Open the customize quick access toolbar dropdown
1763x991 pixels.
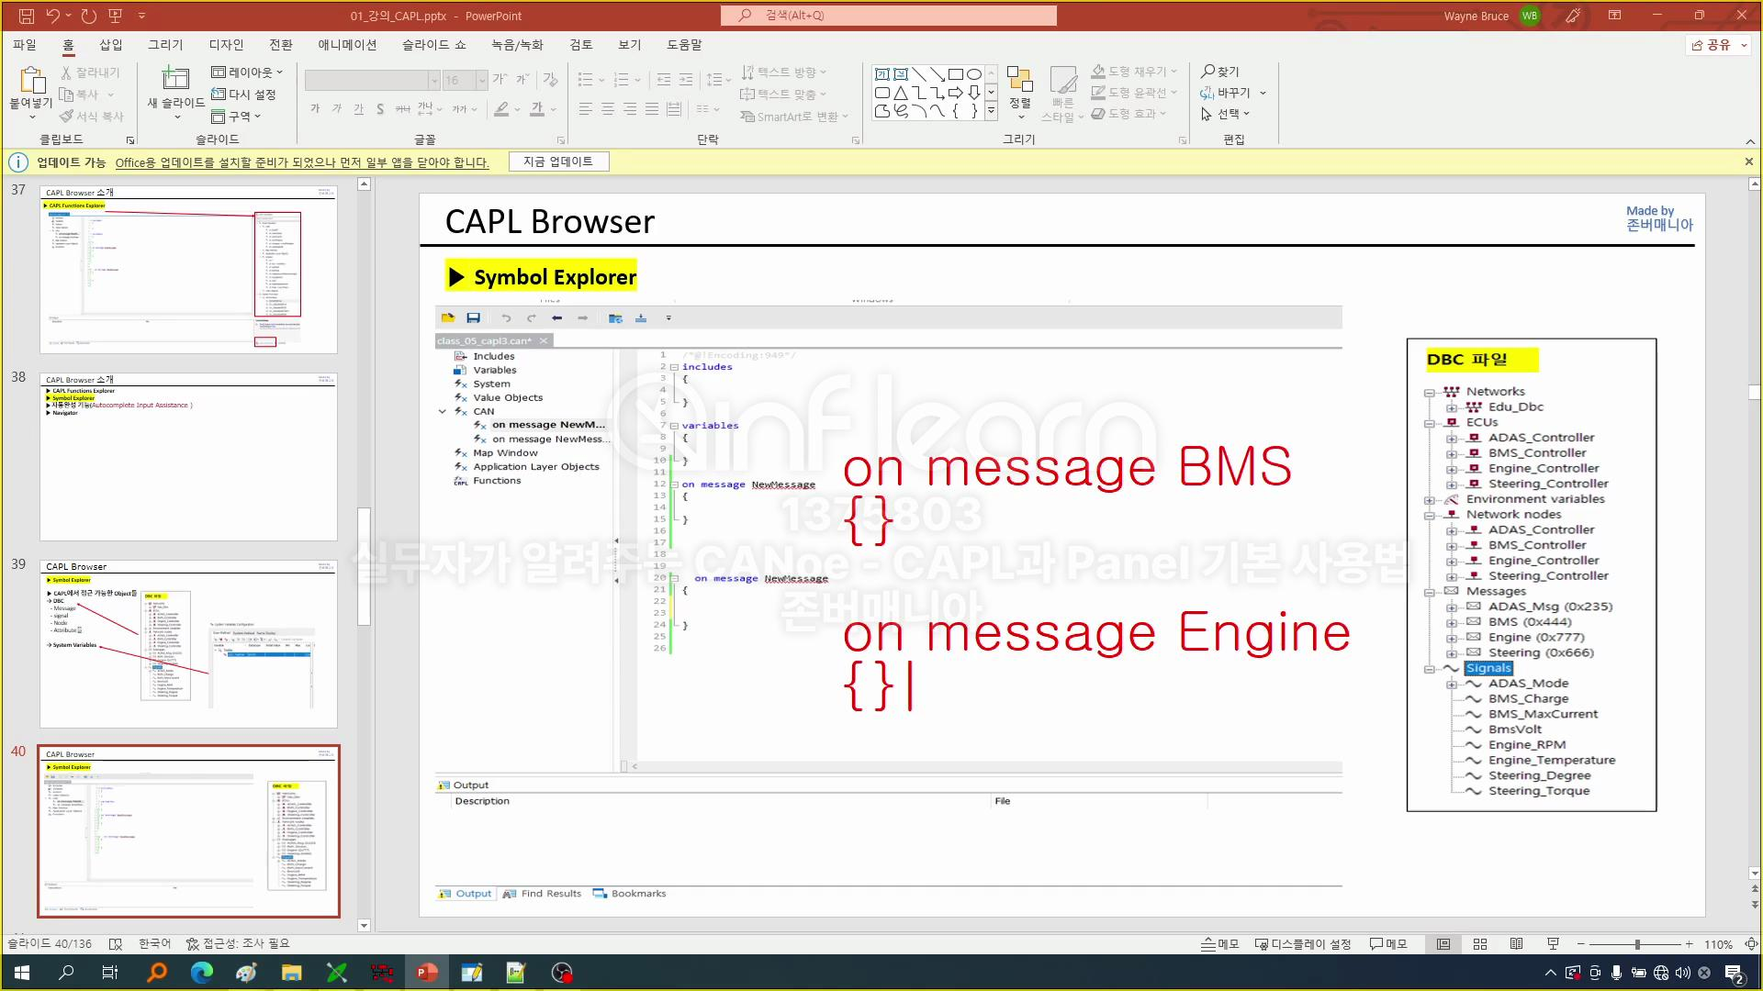click(x=141, y=16)
